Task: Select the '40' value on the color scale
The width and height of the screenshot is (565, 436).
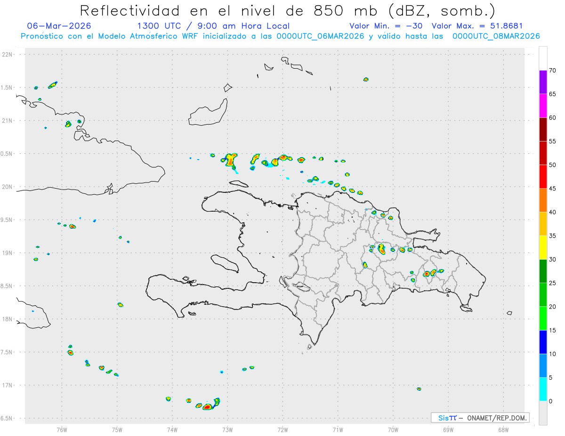Action: (552, 212)
